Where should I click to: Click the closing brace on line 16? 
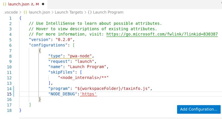[x=40, y=99]
